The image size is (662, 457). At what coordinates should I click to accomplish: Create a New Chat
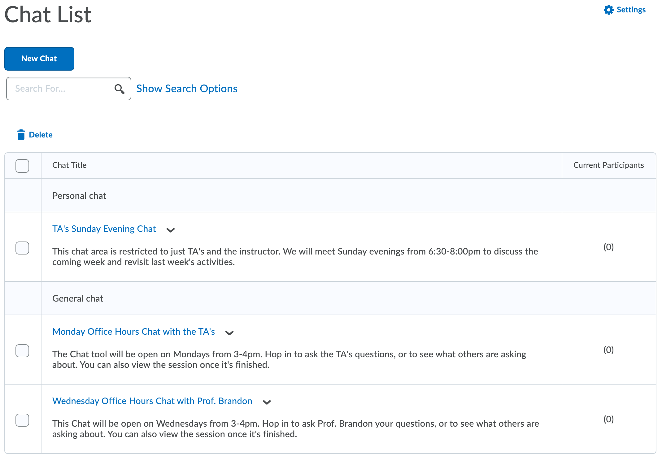(39, 59)
